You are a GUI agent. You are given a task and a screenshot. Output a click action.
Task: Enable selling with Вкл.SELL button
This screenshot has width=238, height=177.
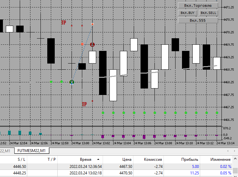tap(209, 13)
